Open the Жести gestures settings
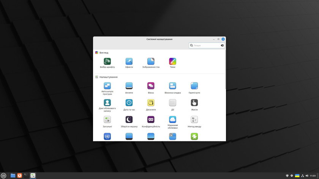319x179 pixels. point(194,105)
